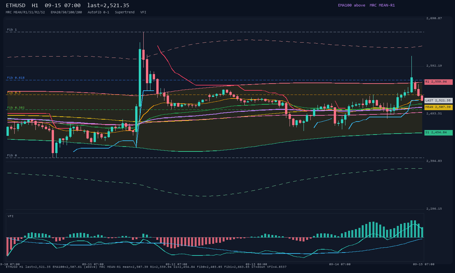Click the Fib 1 level label
This screenshot has height=273, width=455.
point(12,30)
